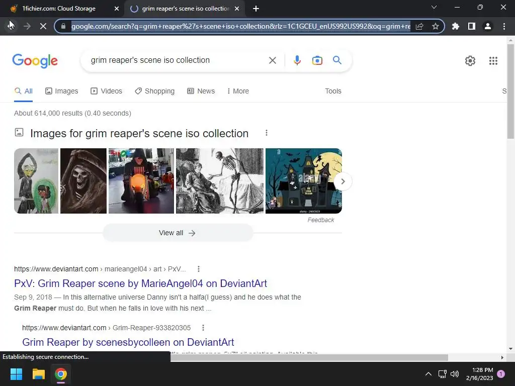This screenshot has width=515, height=386.
Task: Open the tab search chevron
Action: pyautogui.click(x=434, y=7)
